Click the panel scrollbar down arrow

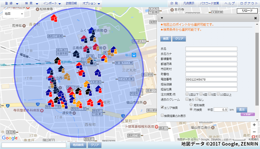[257, 120]
